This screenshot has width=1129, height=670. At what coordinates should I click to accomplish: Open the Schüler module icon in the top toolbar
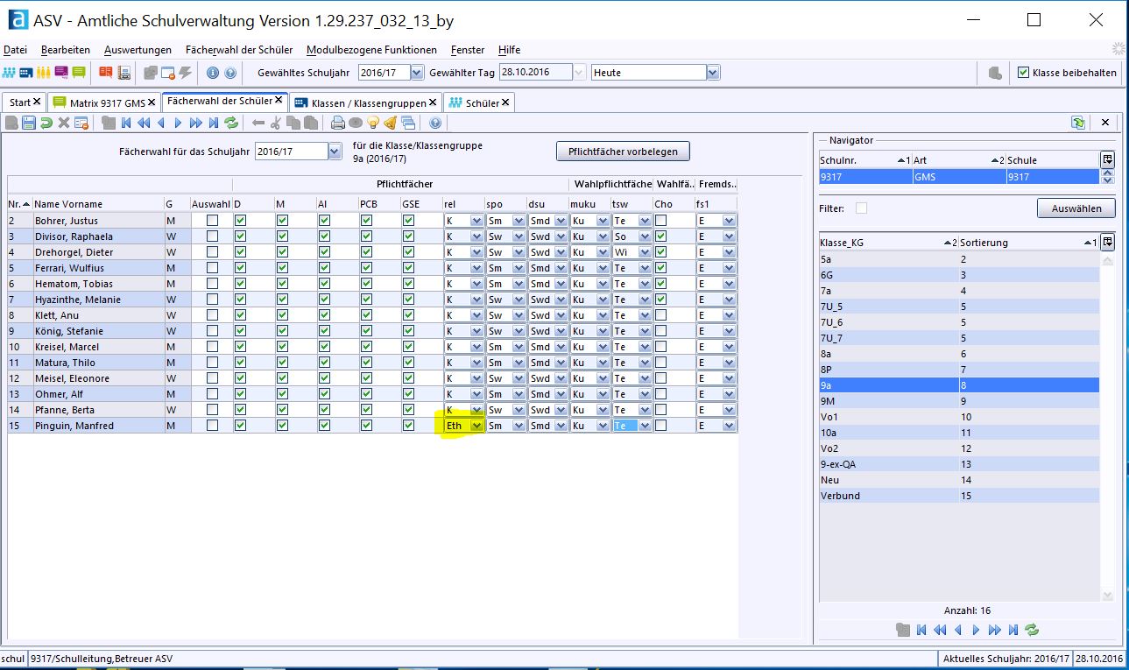[x=10, y=73]
